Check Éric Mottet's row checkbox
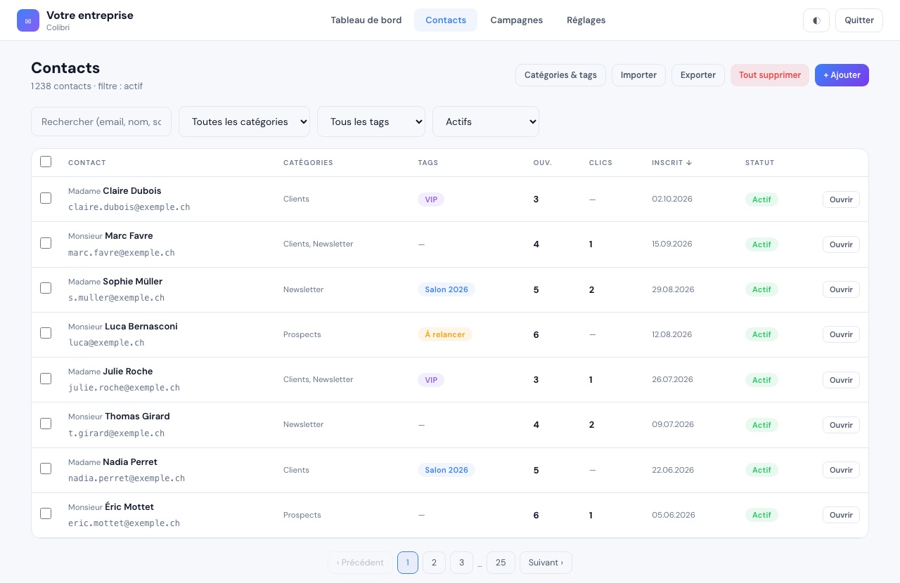This screenshot has width=900, height=583. pos(46,513)
